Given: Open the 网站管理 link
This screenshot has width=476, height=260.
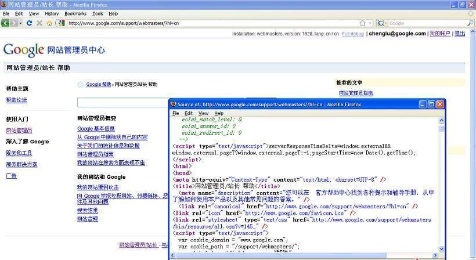Looking at the screenshot, I should click(88, 219).
